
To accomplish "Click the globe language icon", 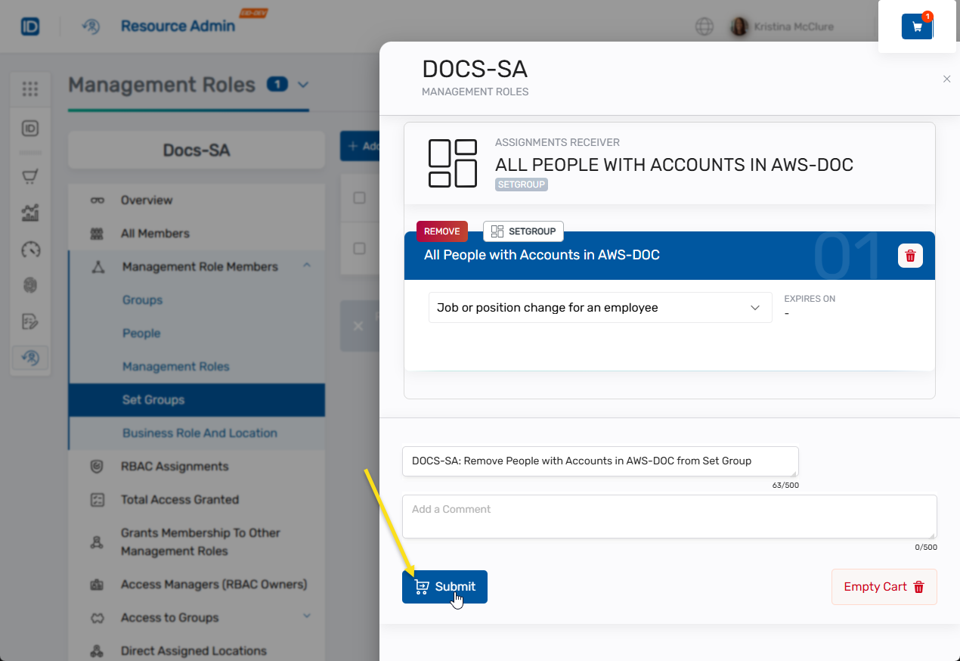I will (x=704, y=26).
